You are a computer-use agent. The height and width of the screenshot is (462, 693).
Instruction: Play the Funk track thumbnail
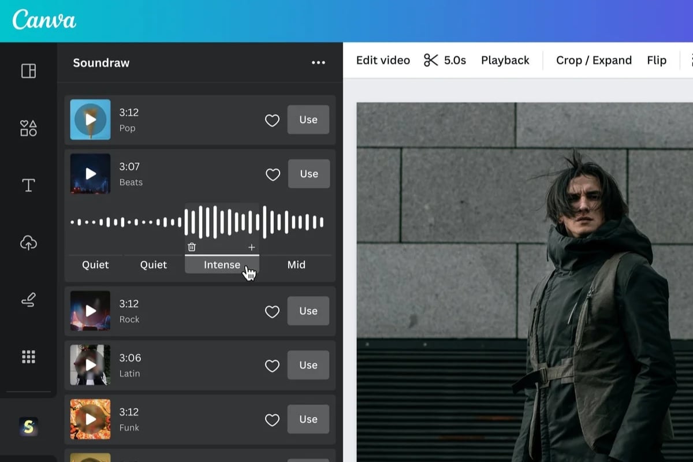pyautogui.click(x=90, y=419)
